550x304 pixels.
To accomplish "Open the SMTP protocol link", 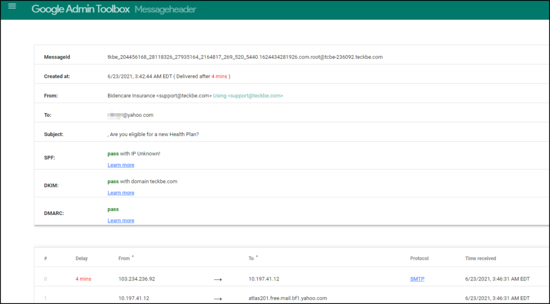I will click(x=417, y=279).
